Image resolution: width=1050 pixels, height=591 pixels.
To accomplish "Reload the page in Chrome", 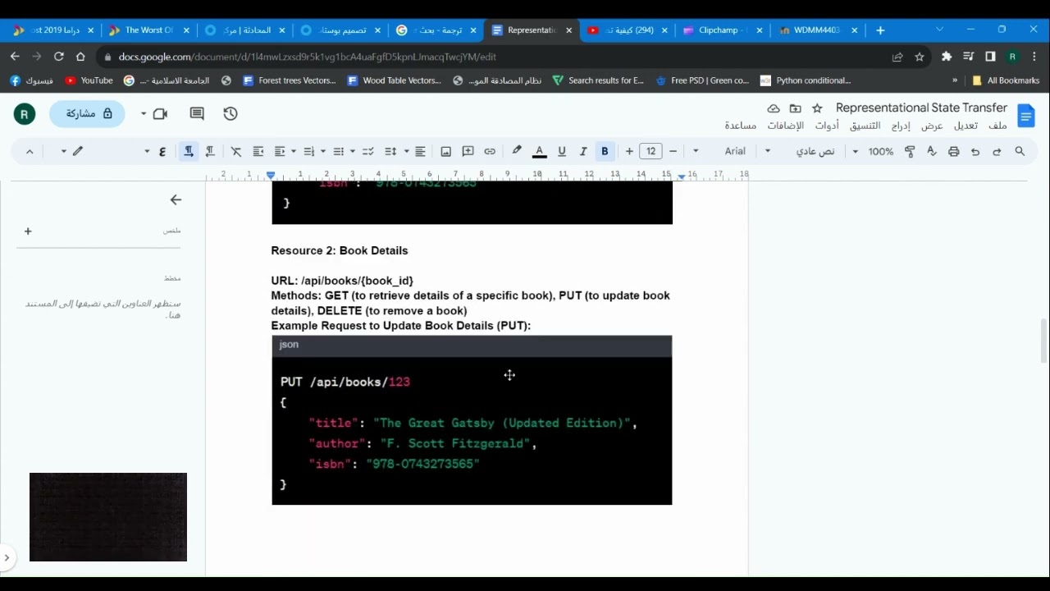I will 58,57.
